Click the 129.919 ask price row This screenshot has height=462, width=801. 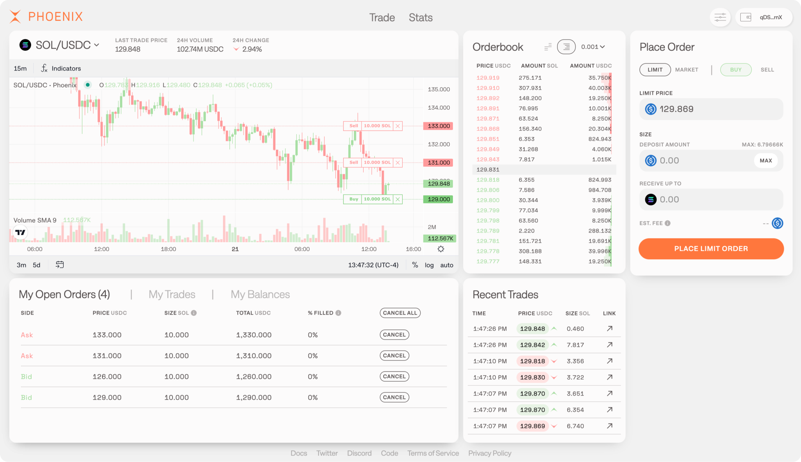click(544, 78)
